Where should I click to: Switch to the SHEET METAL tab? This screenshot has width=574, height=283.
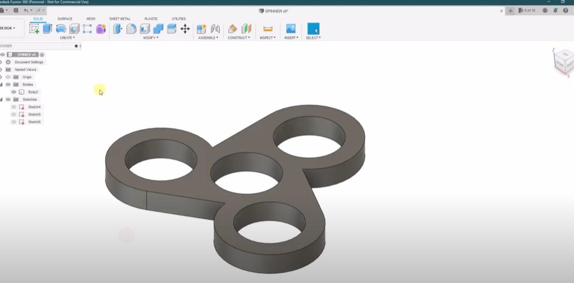pyautogui.click(x=120, y=19)
